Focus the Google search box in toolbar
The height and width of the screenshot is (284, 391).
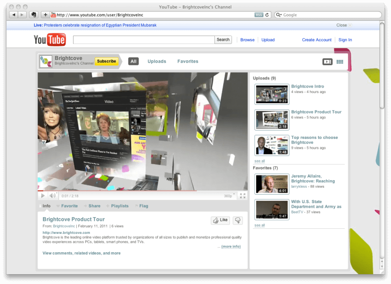(328, 15)
